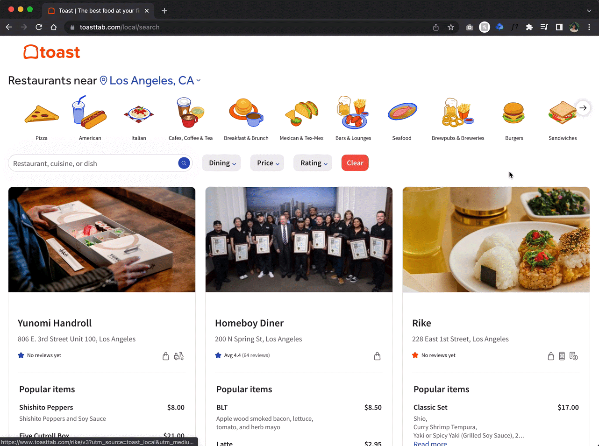Select Breakfast & Brunch category icon

click(x=246, y=113)
